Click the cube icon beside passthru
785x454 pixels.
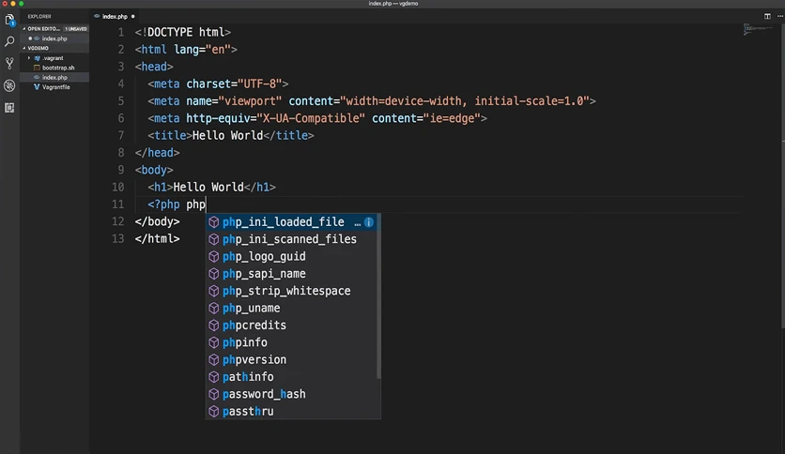click(214, 411)
